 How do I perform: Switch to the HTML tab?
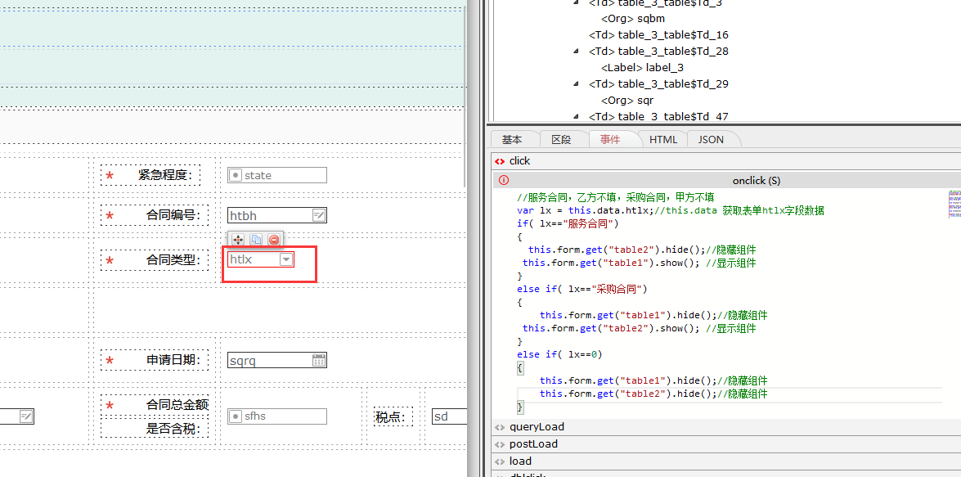pos(663,140)
